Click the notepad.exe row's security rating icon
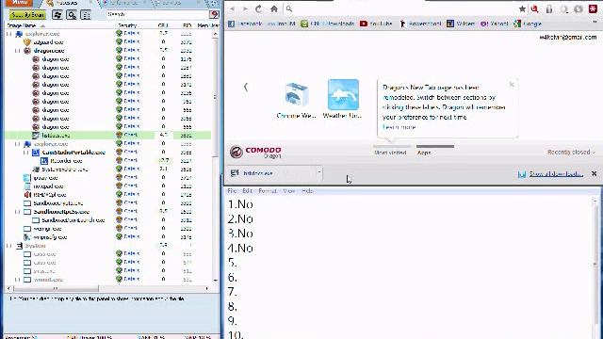The height and width of the screenshot is (339, 603). pos(120,186)
